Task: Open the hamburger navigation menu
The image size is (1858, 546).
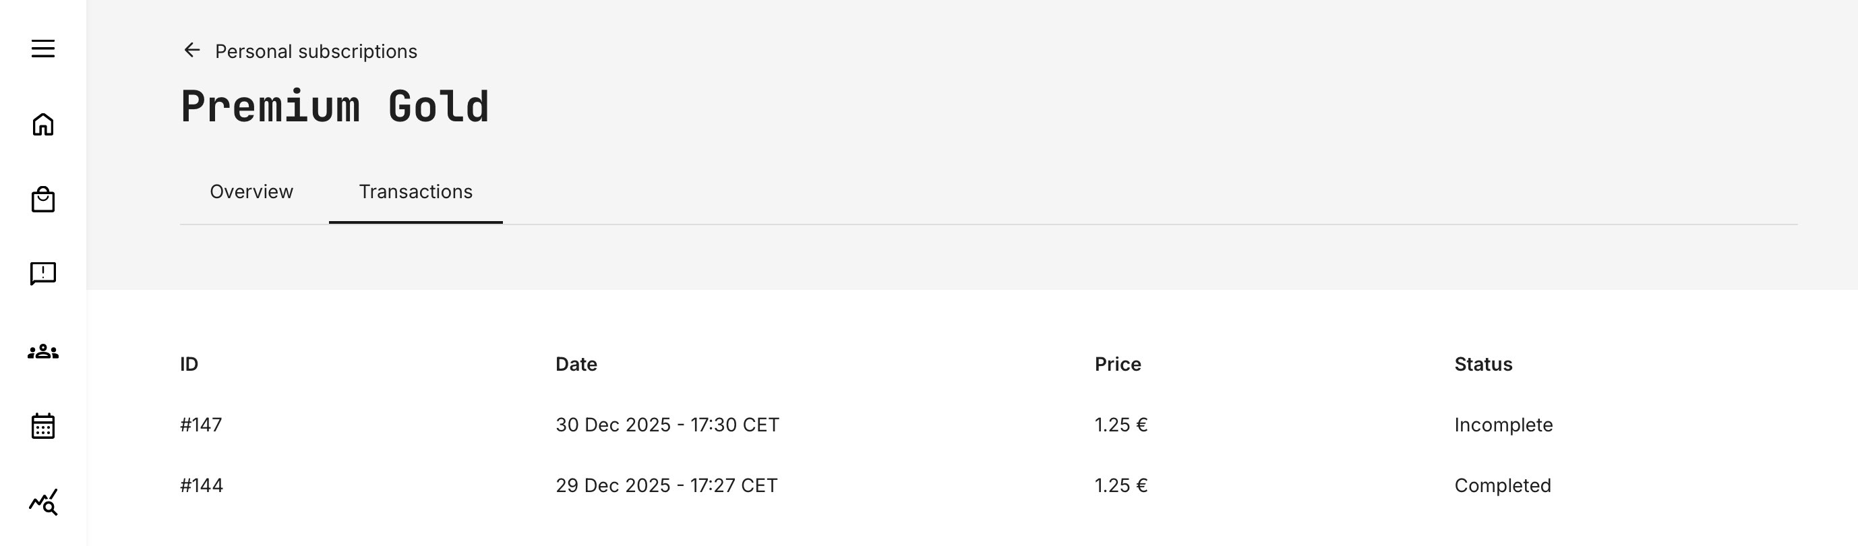Action: 43,49
